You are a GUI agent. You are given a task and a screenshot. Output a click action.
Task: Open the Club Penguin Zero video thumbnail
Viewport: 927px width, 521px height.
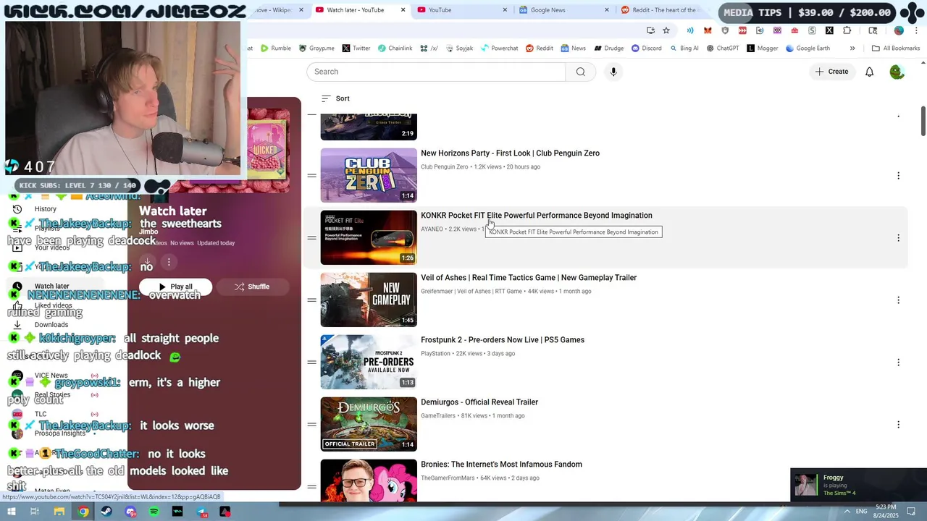point(369,175)
